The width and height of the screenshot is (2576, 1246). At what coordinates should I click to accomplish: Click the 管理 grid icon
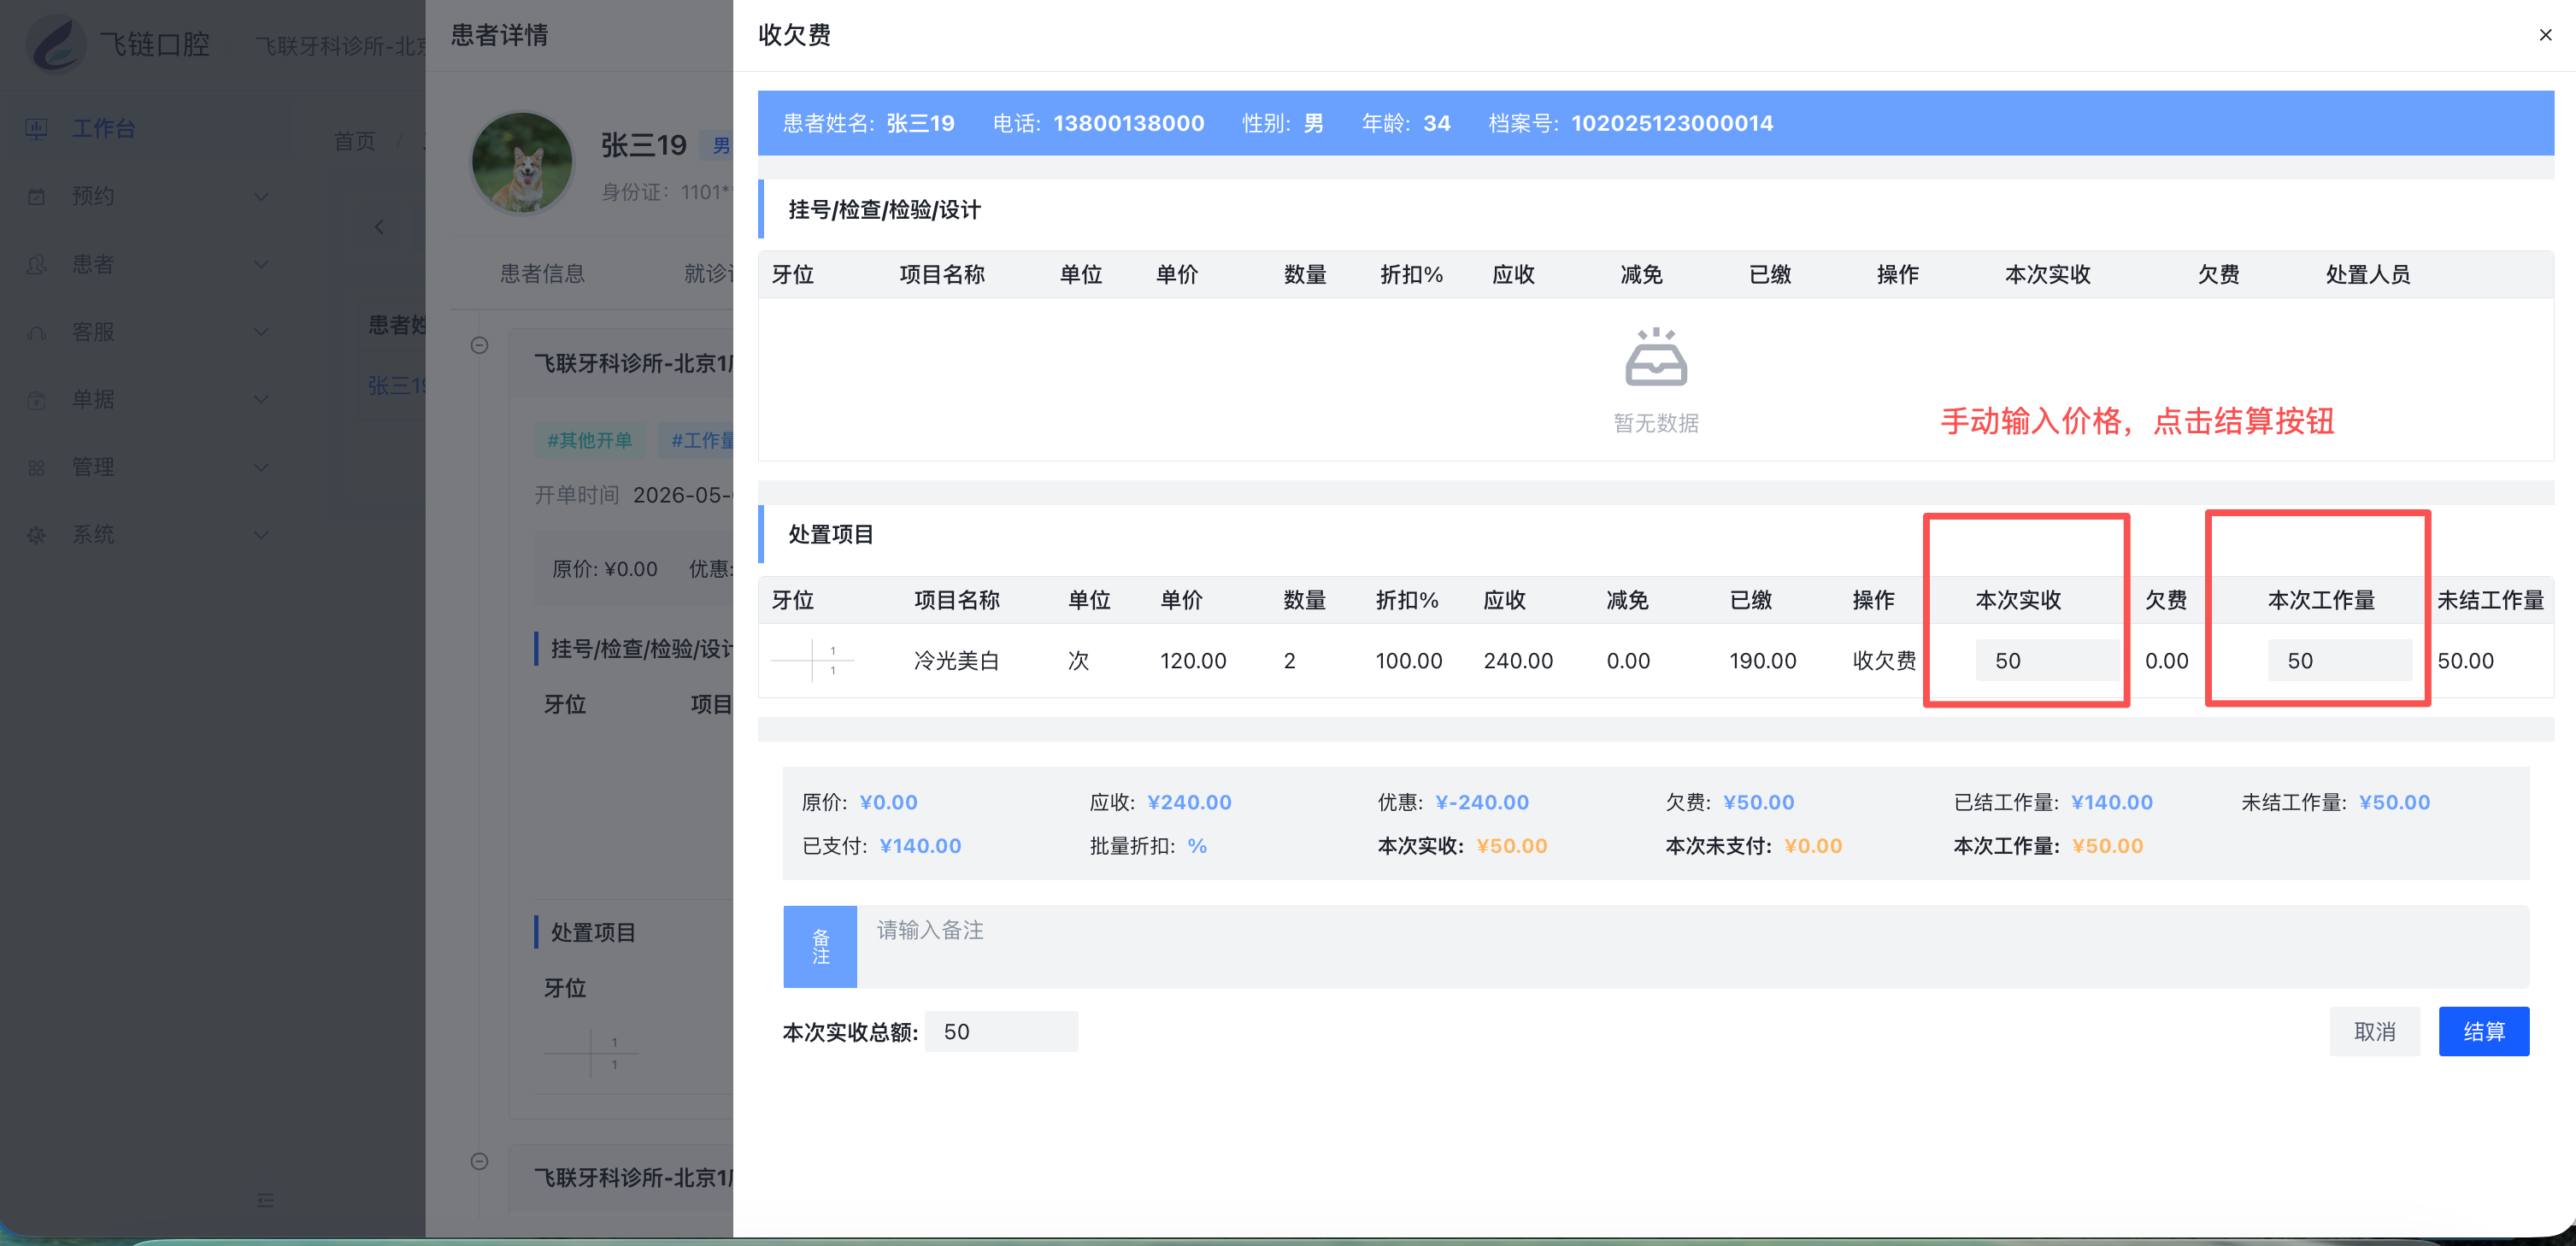37,467
